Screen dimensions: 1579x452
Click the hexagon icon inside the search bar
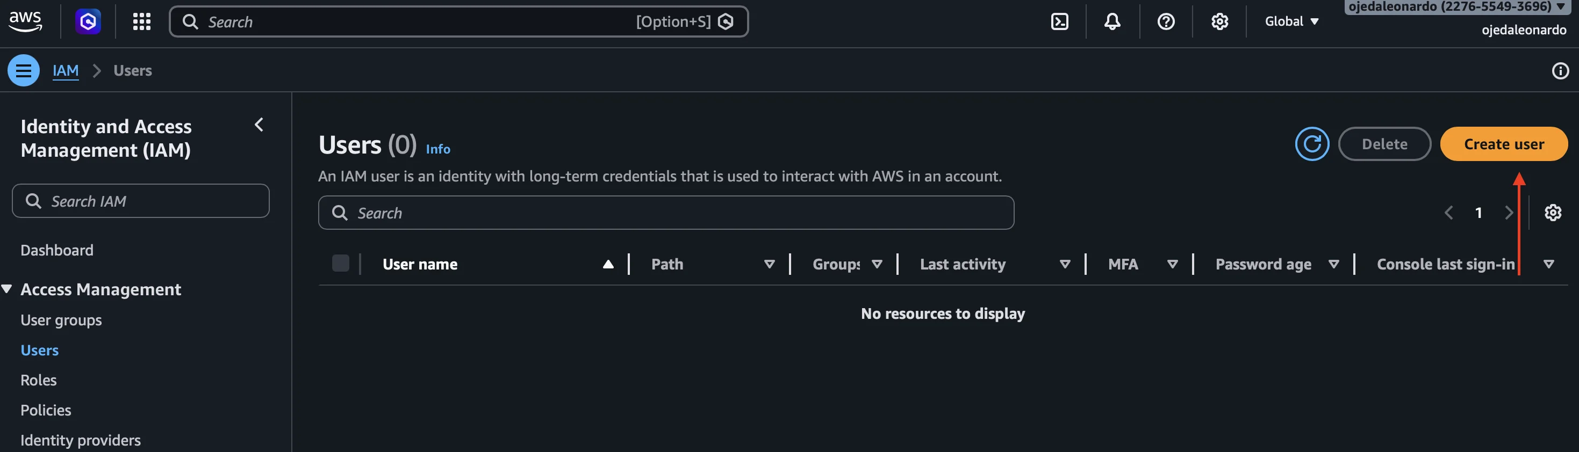pyautogui.click(x=726, y=22)
